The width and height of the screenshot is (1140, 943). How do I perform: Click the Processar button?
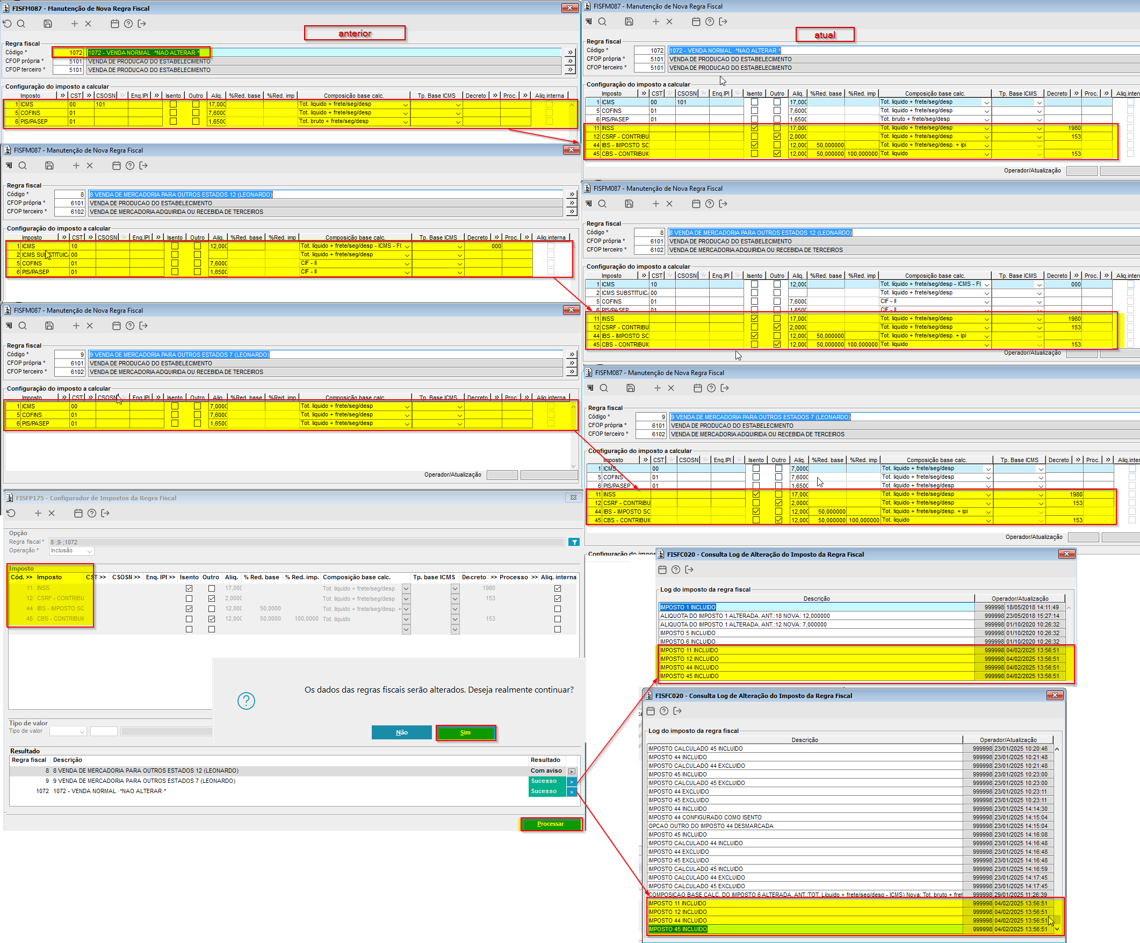[x=551, y=824]
